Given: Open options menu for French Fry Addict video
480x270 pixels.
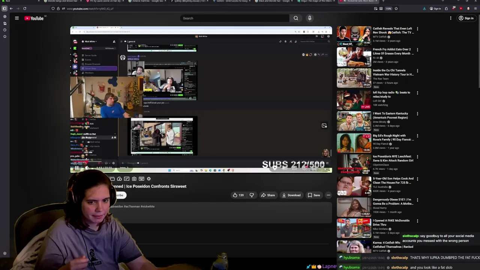Looking at the screenshot, I should (x=417, y=49).
